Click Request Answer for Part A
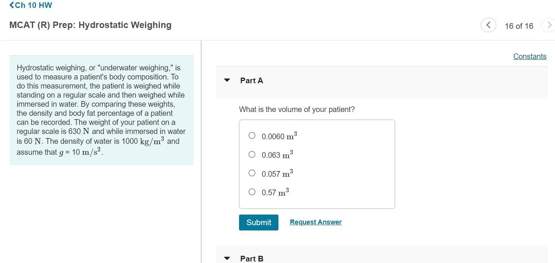The width and height of the screenshot is (555, 263). [315, 222]
